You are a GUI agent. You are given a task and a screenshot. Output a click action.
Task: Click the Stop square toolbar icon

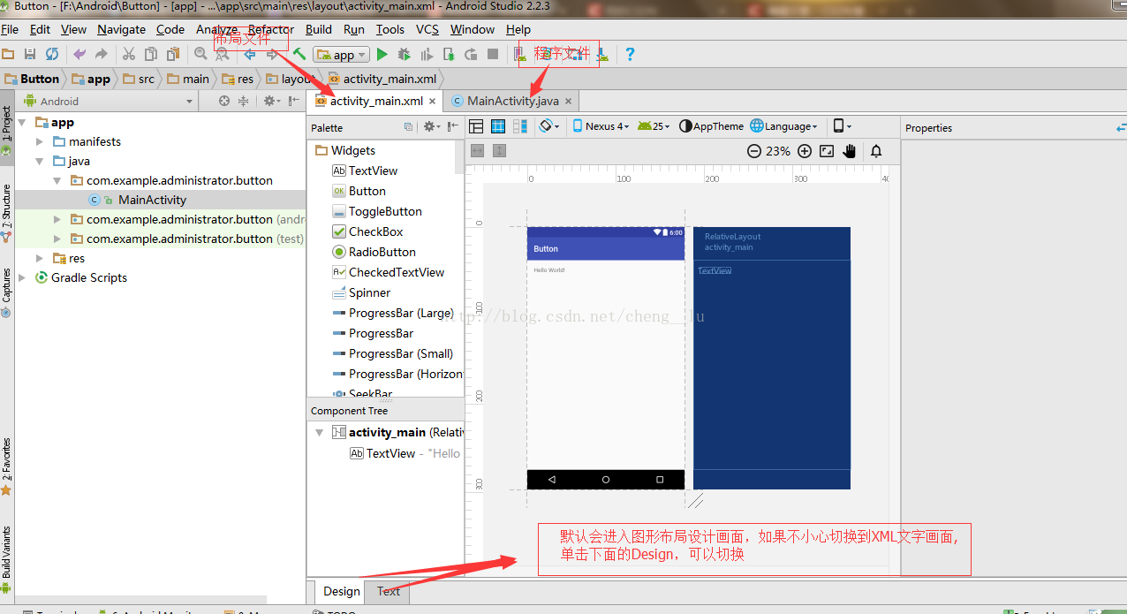[x=494, y=54]
